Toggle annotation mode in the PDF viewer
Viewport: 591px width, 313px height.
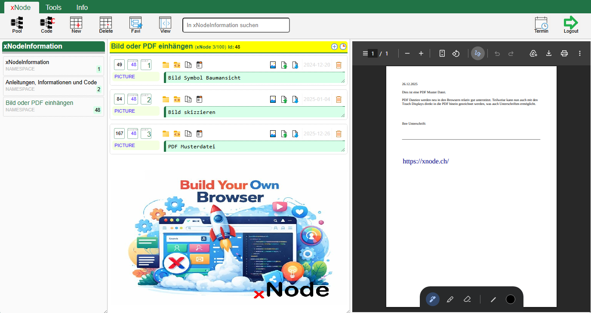(477, 53)
